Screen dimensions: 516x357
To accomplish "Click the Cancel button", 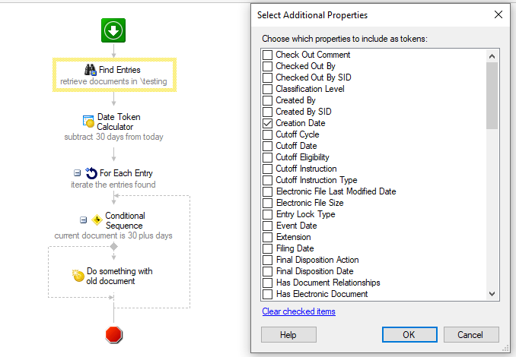I will tap(471, 335).
